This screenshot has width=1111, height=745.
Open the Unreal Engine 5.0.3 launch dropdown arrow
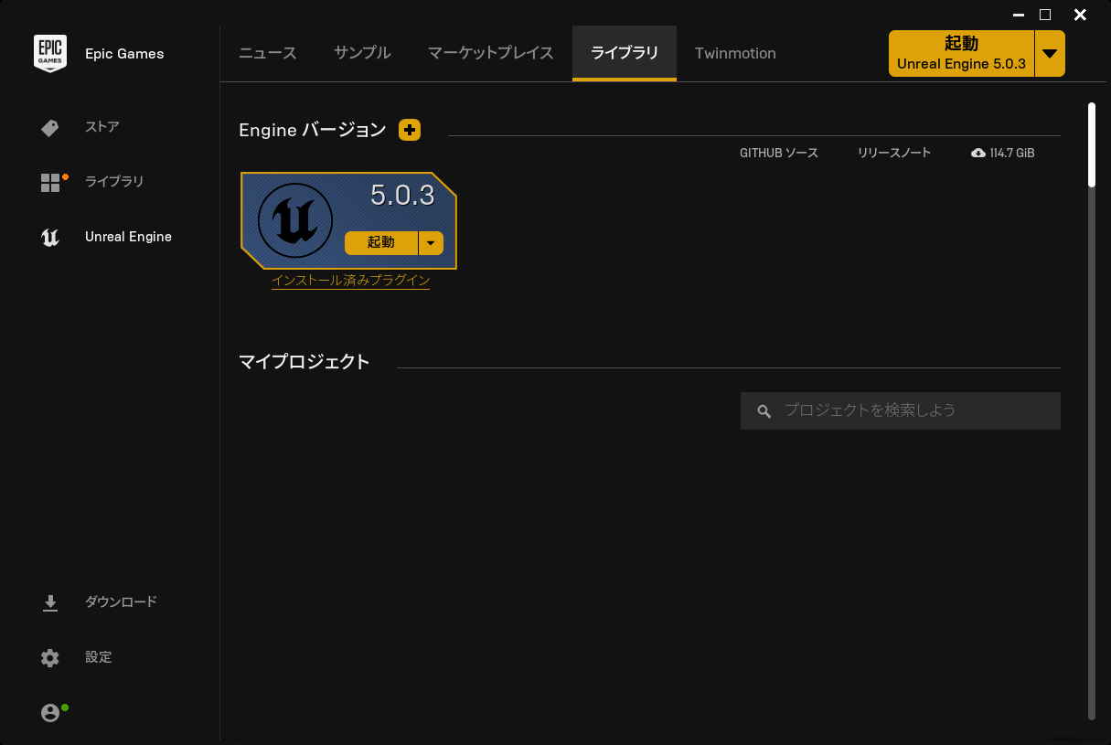tap(1050, 53)
